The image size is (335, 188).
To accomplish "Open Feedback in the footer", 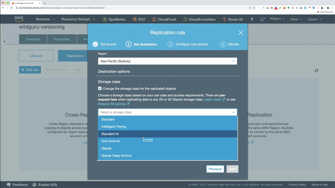I will click(17, 185).
